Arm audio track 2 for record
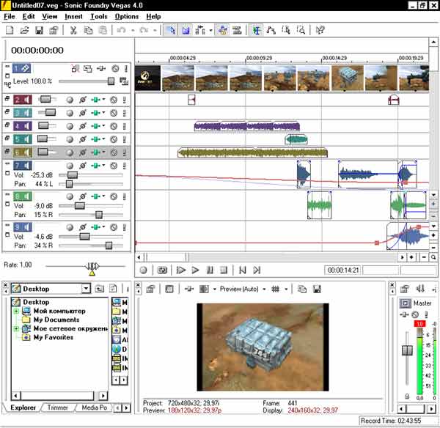 70,100
